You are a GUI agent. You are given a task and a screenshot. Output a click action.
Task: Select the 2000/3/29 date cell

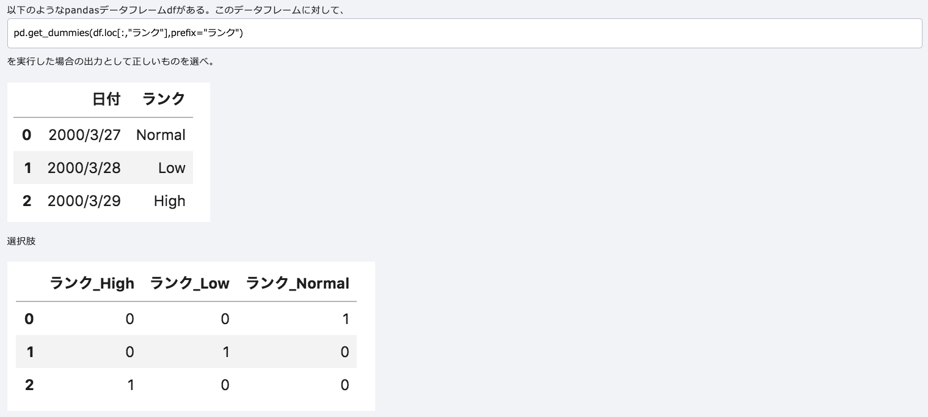[x=84, y=201]
